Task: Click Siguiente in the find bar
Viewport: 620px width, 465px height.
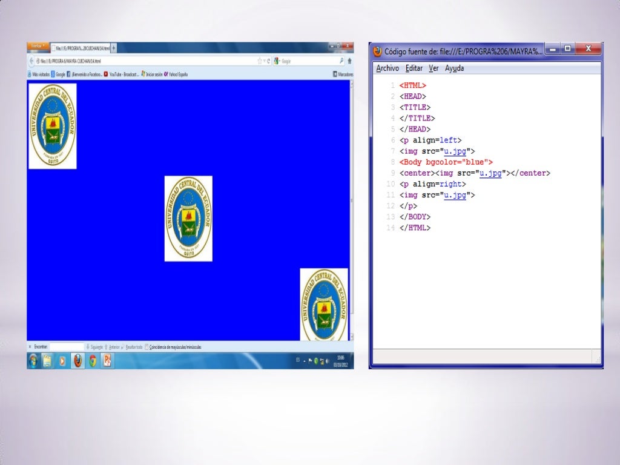Action: 94,347
